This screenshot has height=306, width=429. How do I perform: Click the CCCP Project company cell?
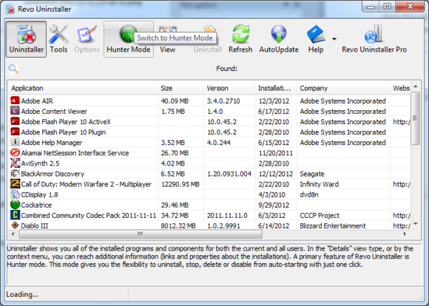[320, 216]
